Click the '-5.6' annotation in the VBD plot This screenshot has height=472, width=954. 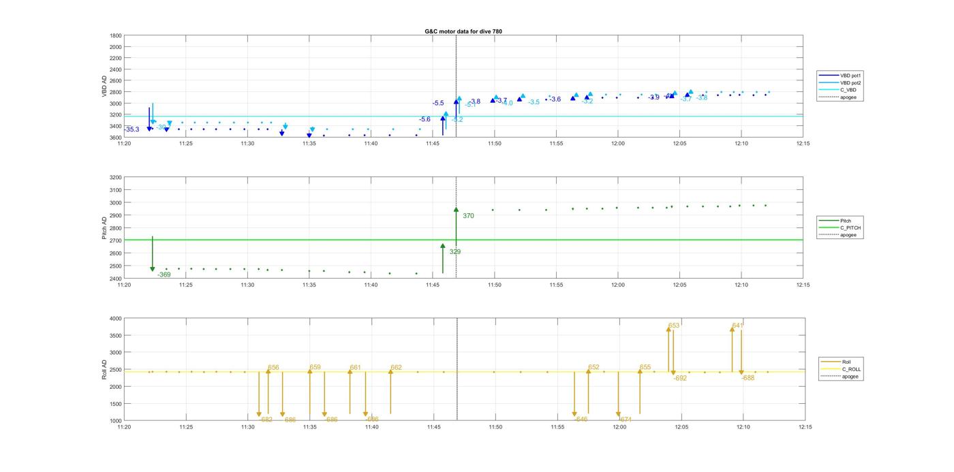[x=425, y=119]
